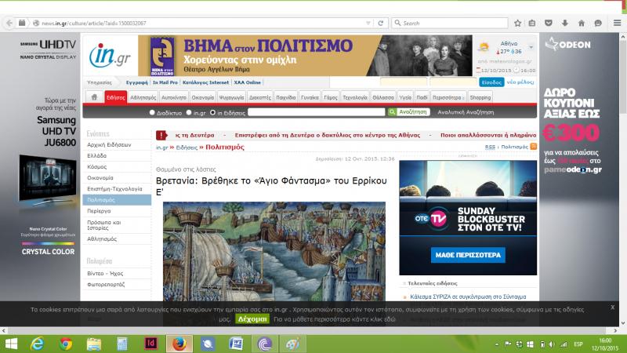Image resolution: width=627 pixels, height=353 pixels.
Task: Click the network signal icon in the tray
Action: tap(564, 344)
